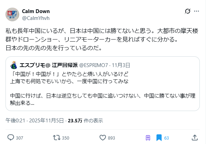The height and width of the screenshot is (144, 206).
Task: Click the 午後0:21 · 2025年11月5日 timestamp
Action: tap(35, 121)
